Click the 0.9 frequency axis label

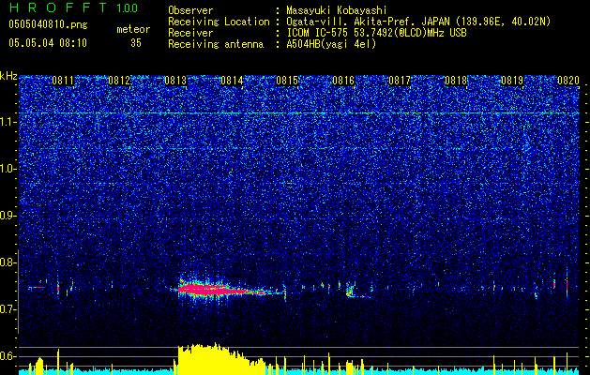8,216
